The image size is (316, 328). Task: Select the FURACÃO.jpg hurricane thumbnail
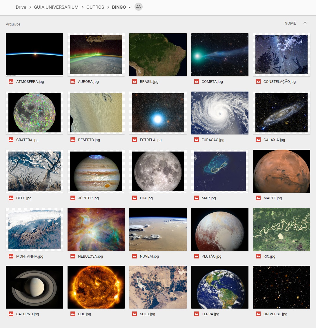click(220, 113)
